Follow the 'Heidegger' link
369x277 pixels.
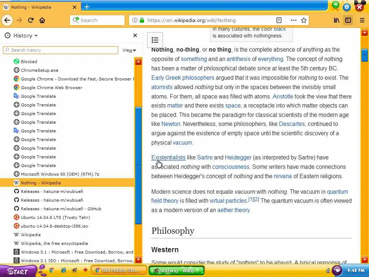238,157
